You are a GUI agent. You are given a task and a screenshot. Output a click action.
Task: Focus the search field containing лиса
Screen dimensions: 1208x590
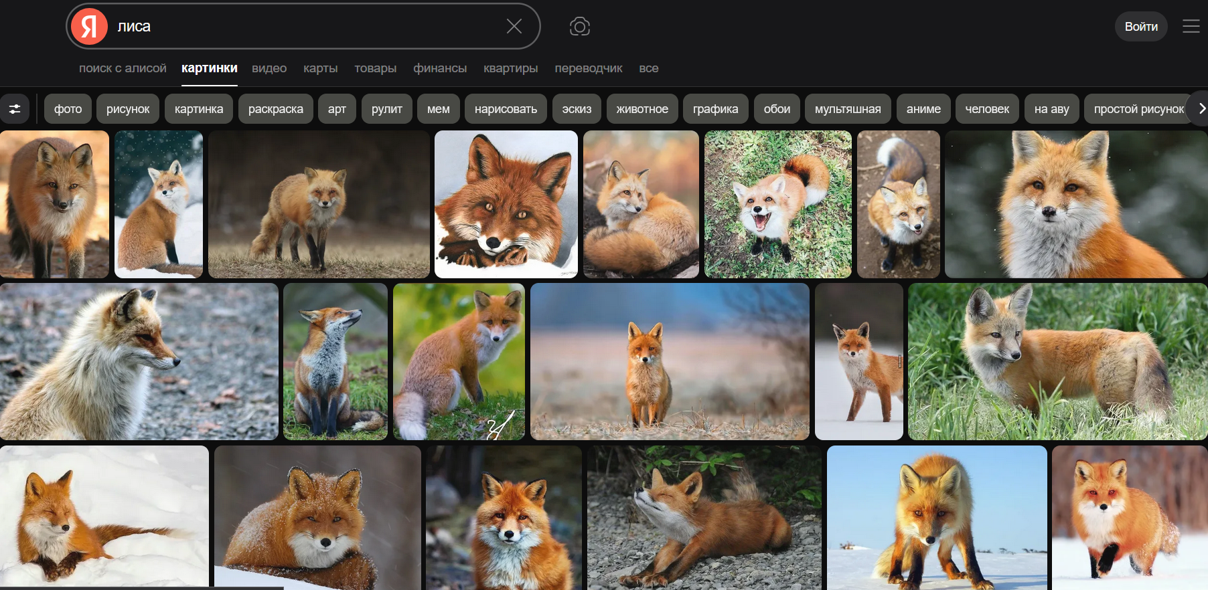tap(303, 26)
